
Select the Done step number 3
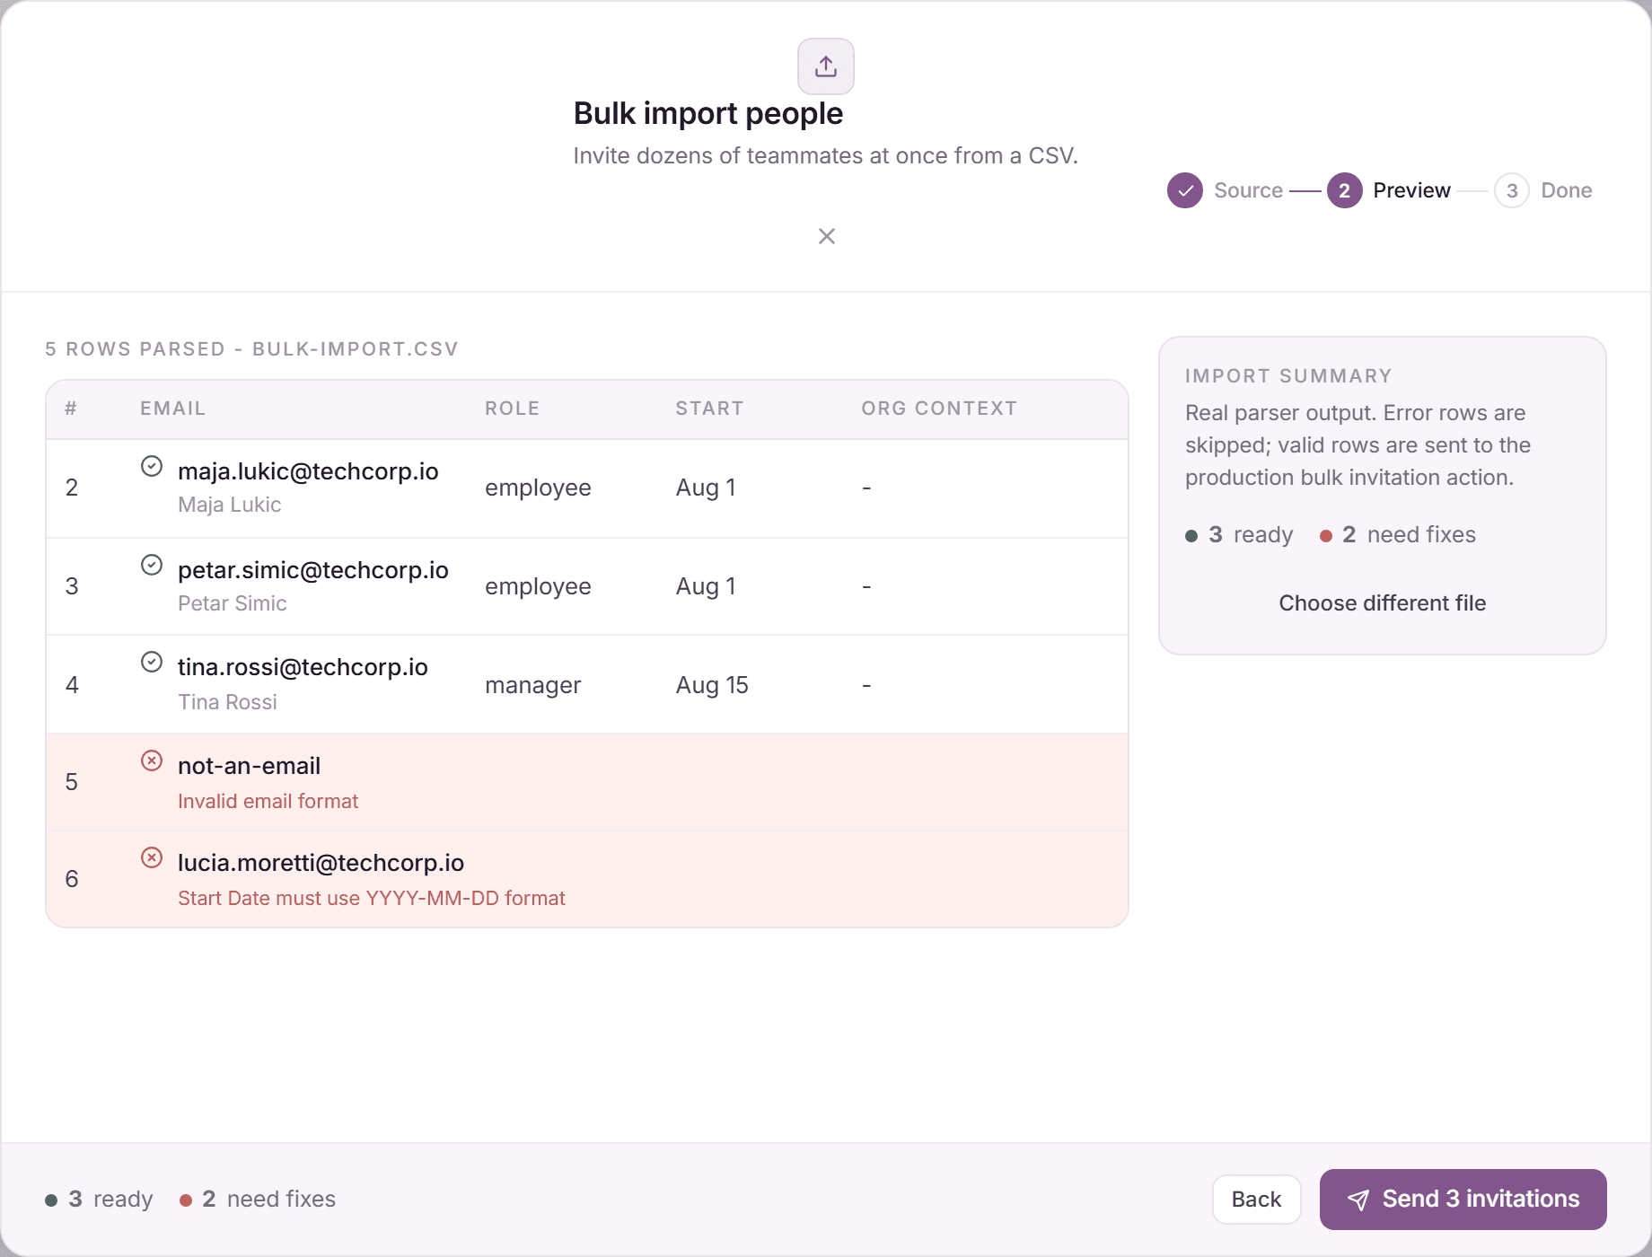point(1512,190)
